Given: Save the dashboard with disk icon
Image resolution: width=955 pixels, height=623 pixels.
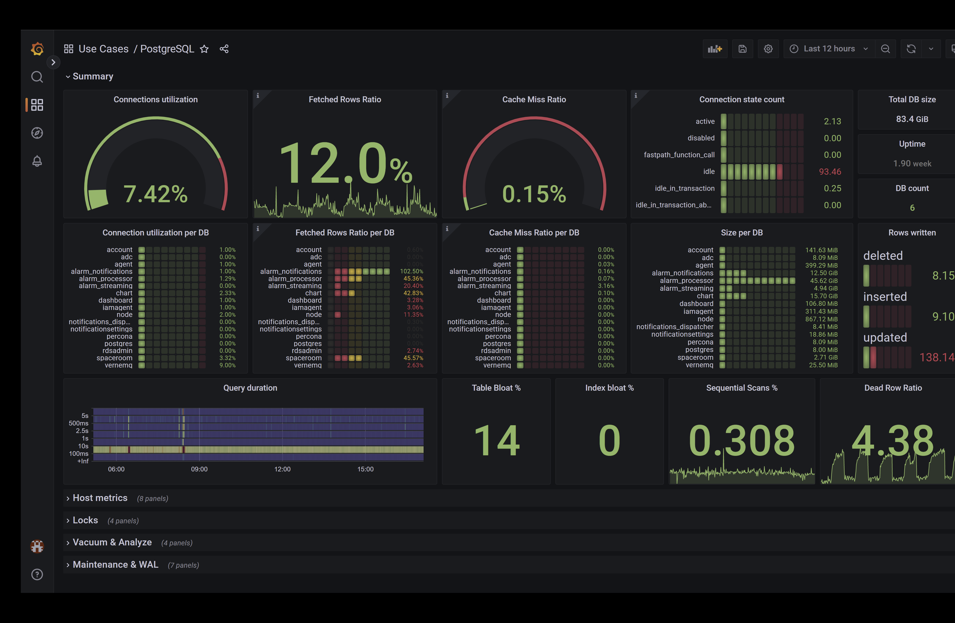Looking at the screenshot, I should click(x=742, y=49).
